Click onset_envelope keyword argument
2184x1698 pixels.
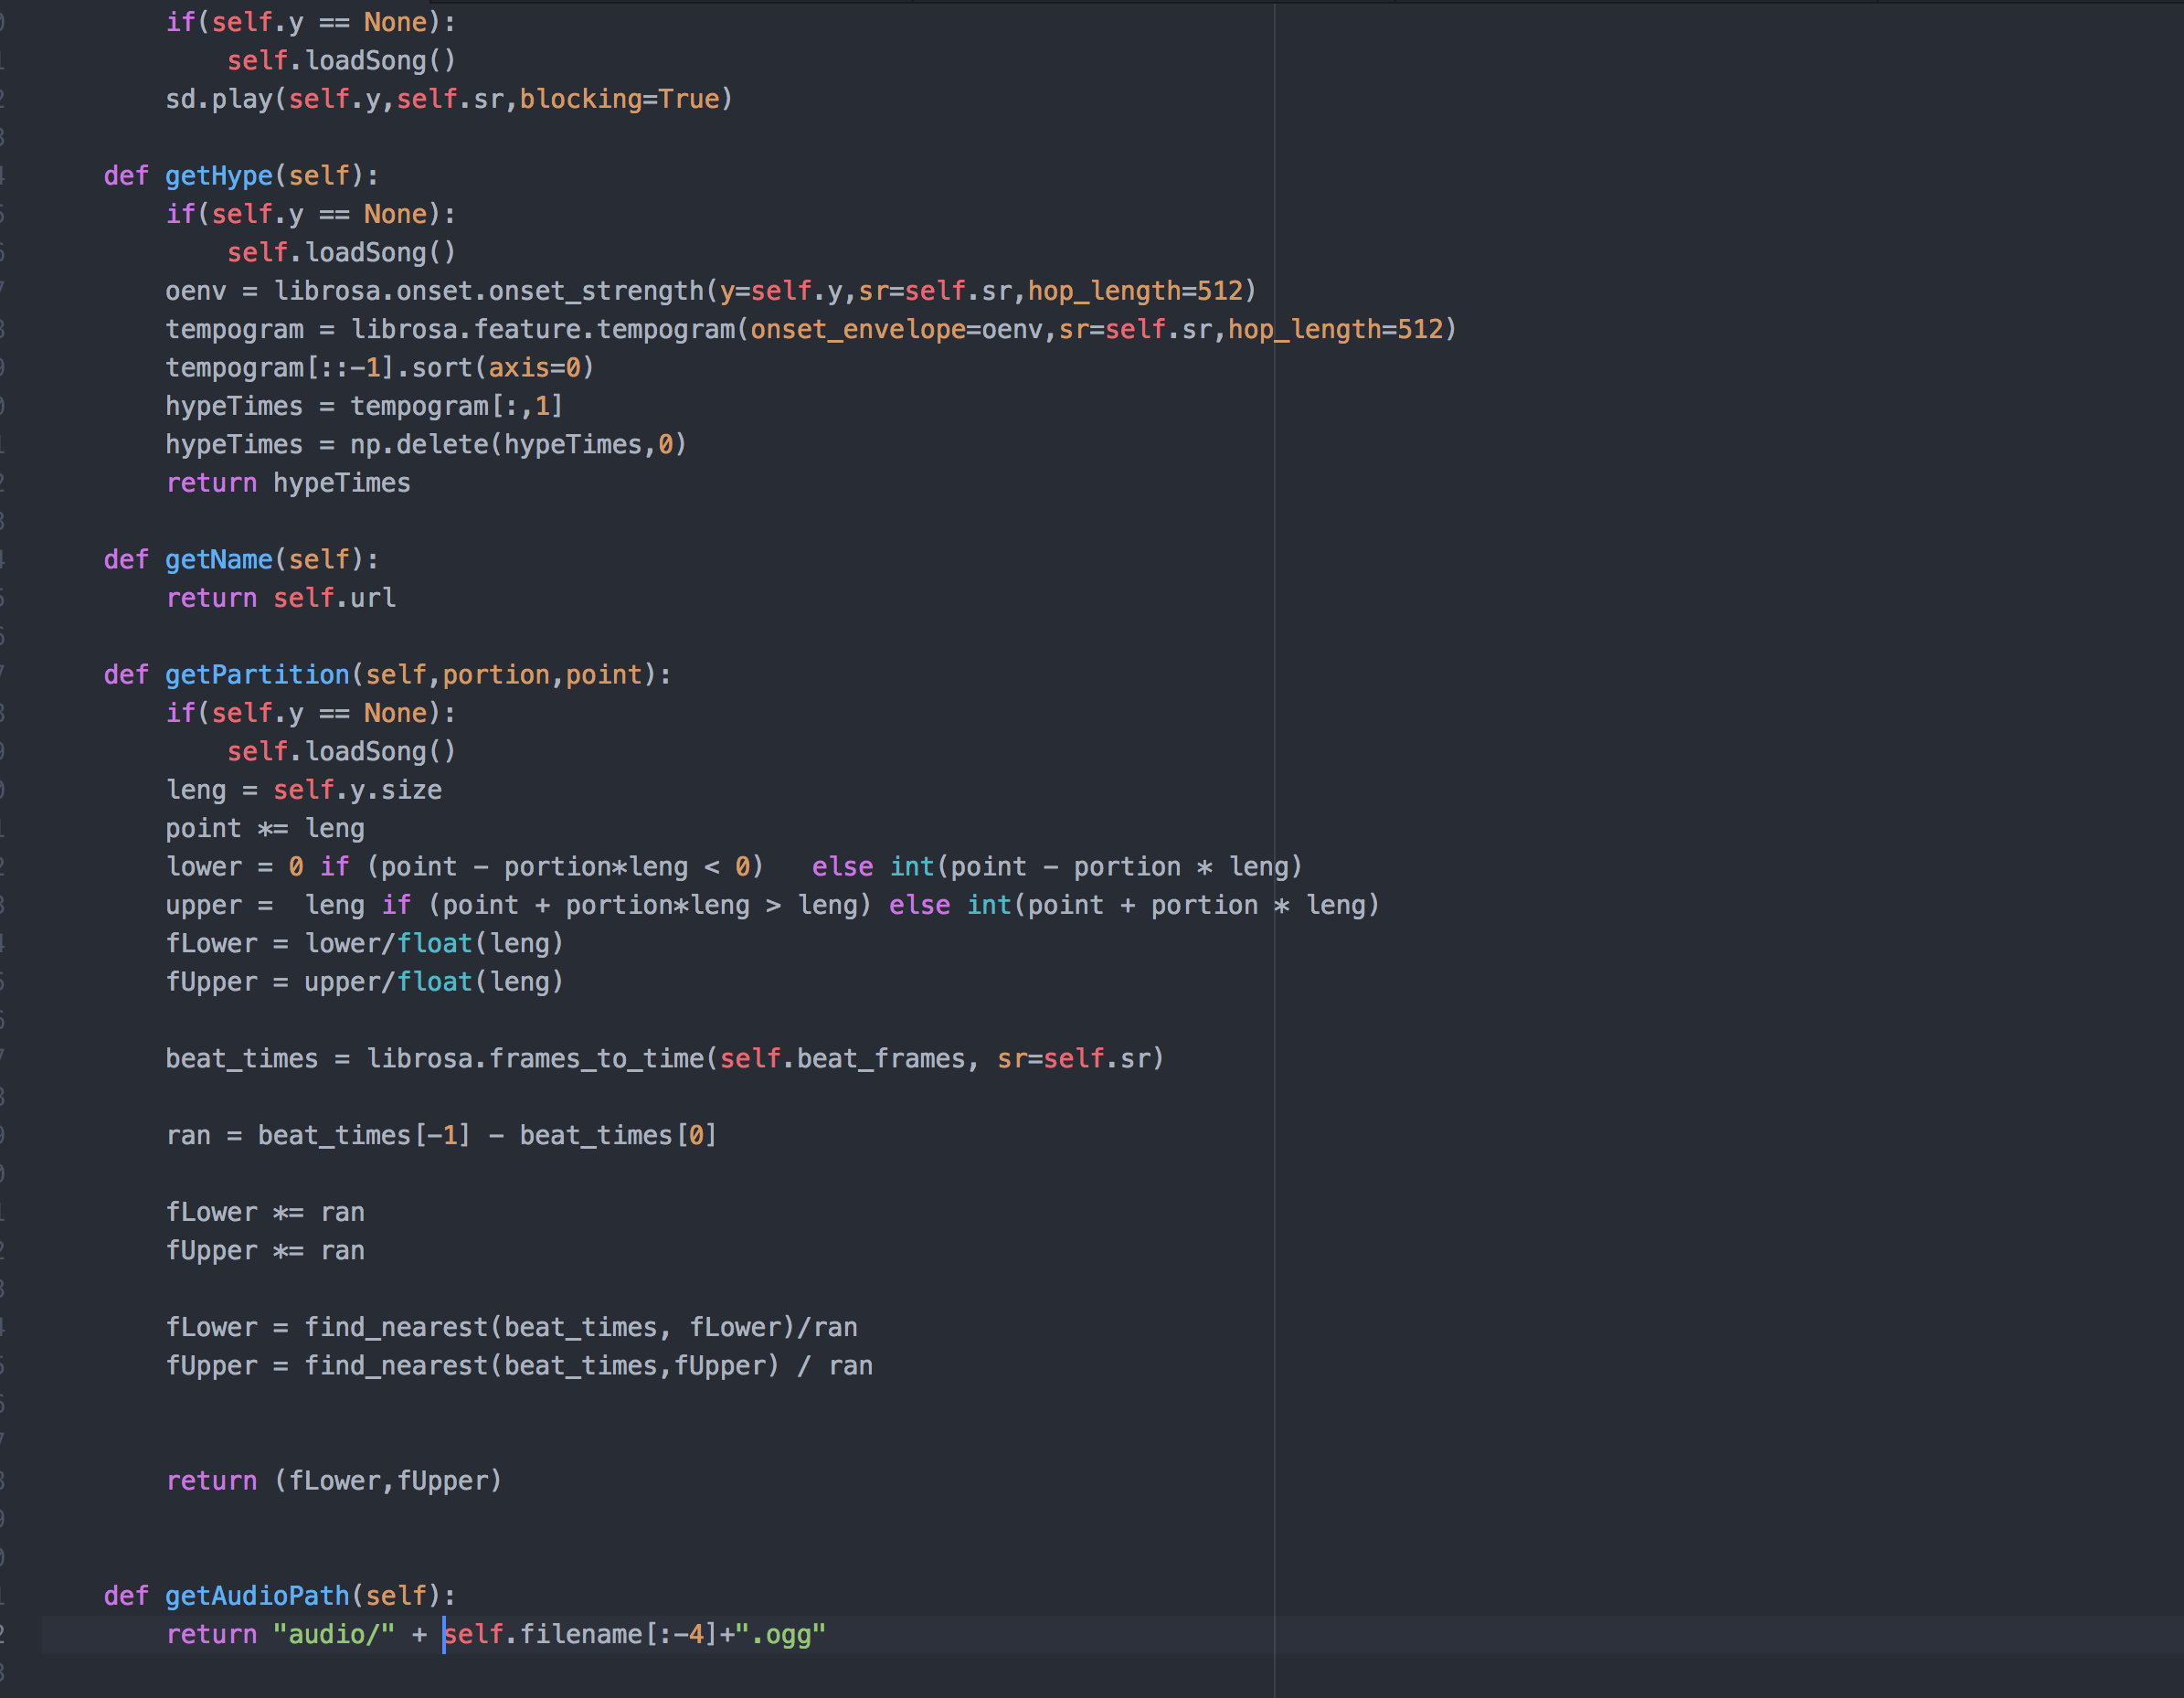click(x=857, y=329)
